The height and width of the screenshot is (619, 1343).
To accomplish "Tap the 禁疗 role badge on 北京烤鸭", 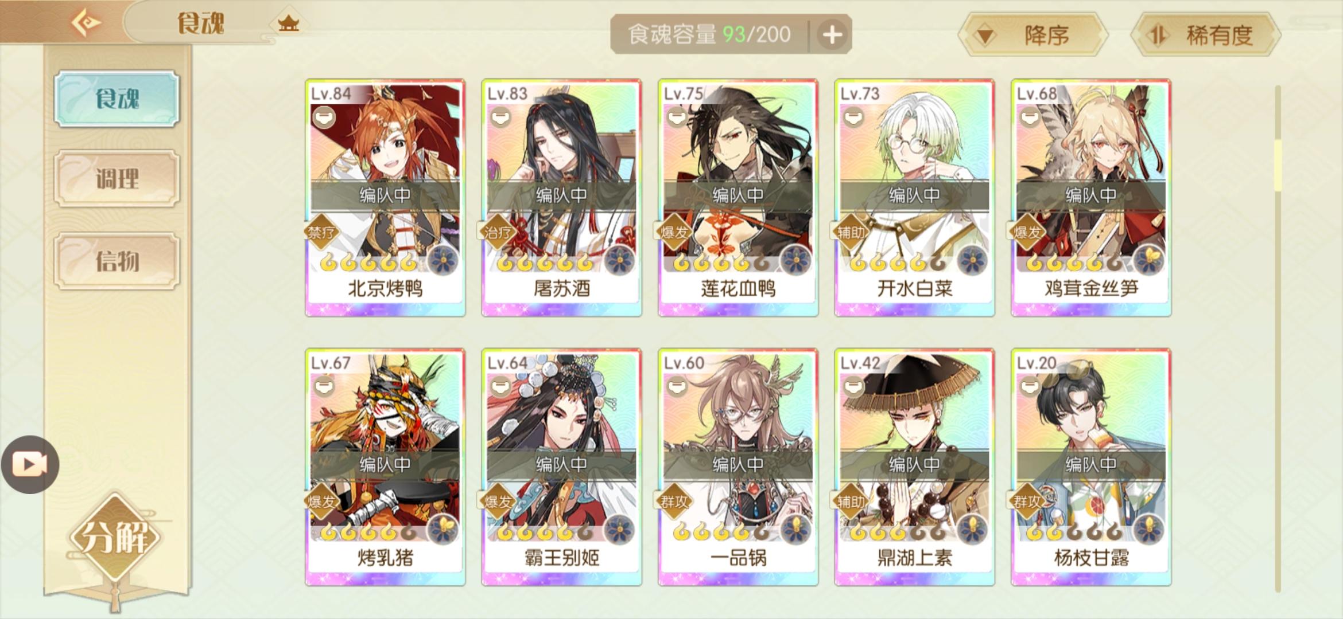I will [x=321, y=232].
